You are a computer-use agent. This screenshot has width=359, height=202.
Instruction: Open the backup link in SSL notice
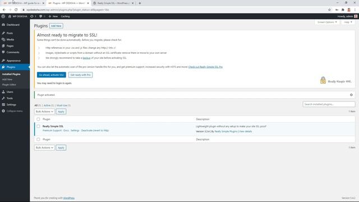86,58
